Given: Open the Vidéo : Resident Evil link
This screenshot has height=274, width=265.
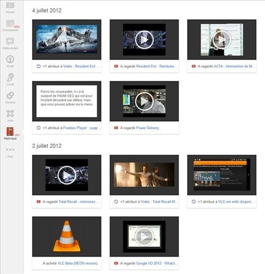Looking at the screenshot, I should pyautogui.click(x=81, y=66).
